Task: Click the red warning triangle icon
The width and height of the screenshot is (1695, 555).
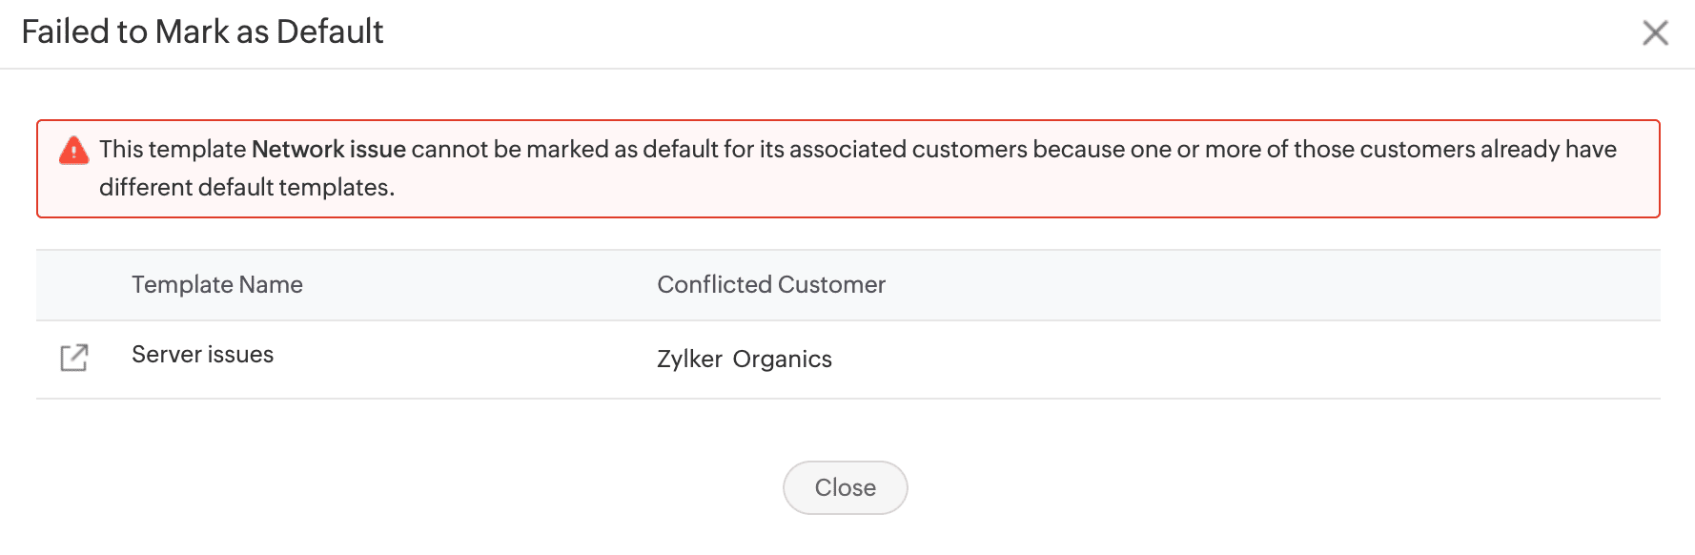Action: 73,151
